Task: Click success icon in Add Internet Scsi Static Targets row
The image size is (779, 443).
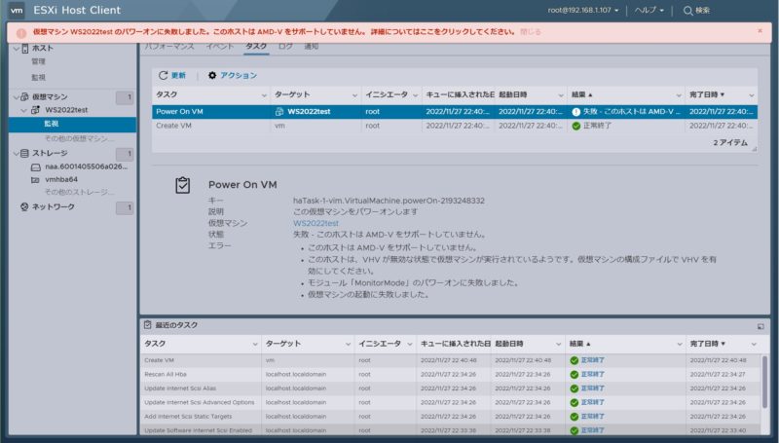Action: [x=575, y=417]
